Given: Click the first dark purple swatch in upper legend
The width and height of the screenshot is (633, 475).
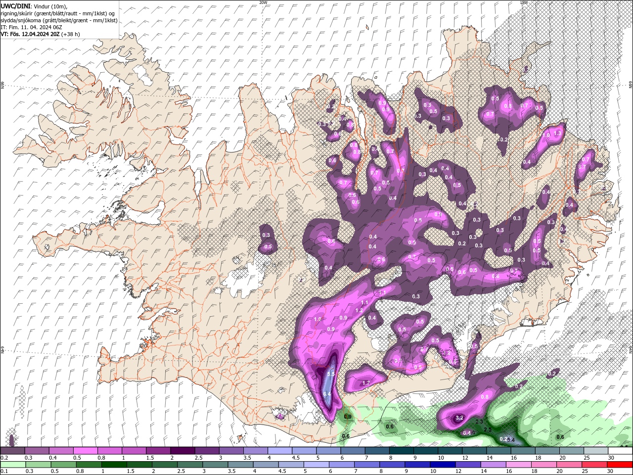Looking at the screenshot, I should (12, 451).
